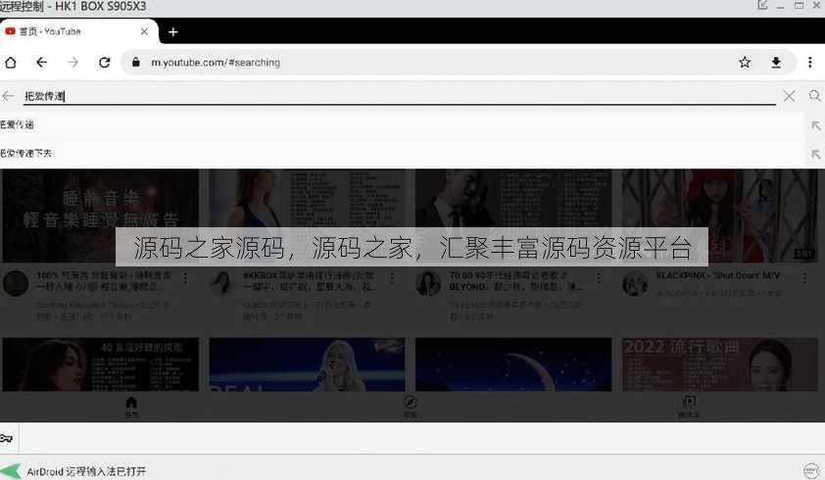This screenshot has height=480, width=825.
Task: Go to the browser home page icon
Action: 11,63
